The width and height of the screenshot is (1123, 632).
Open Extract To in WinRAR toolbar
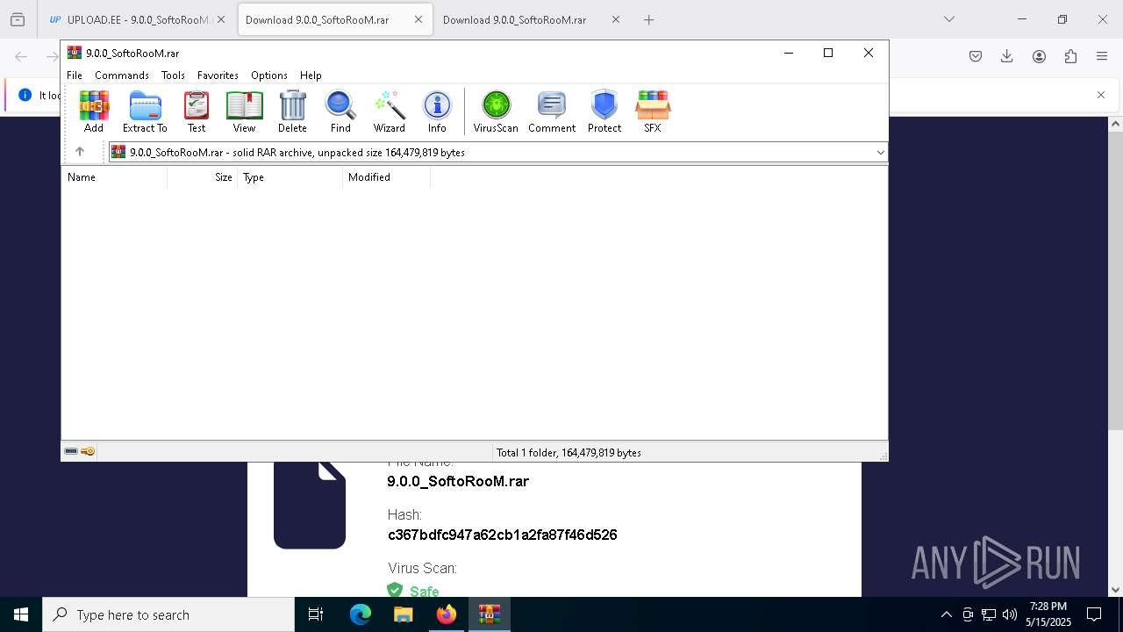(x=145, y=111)
